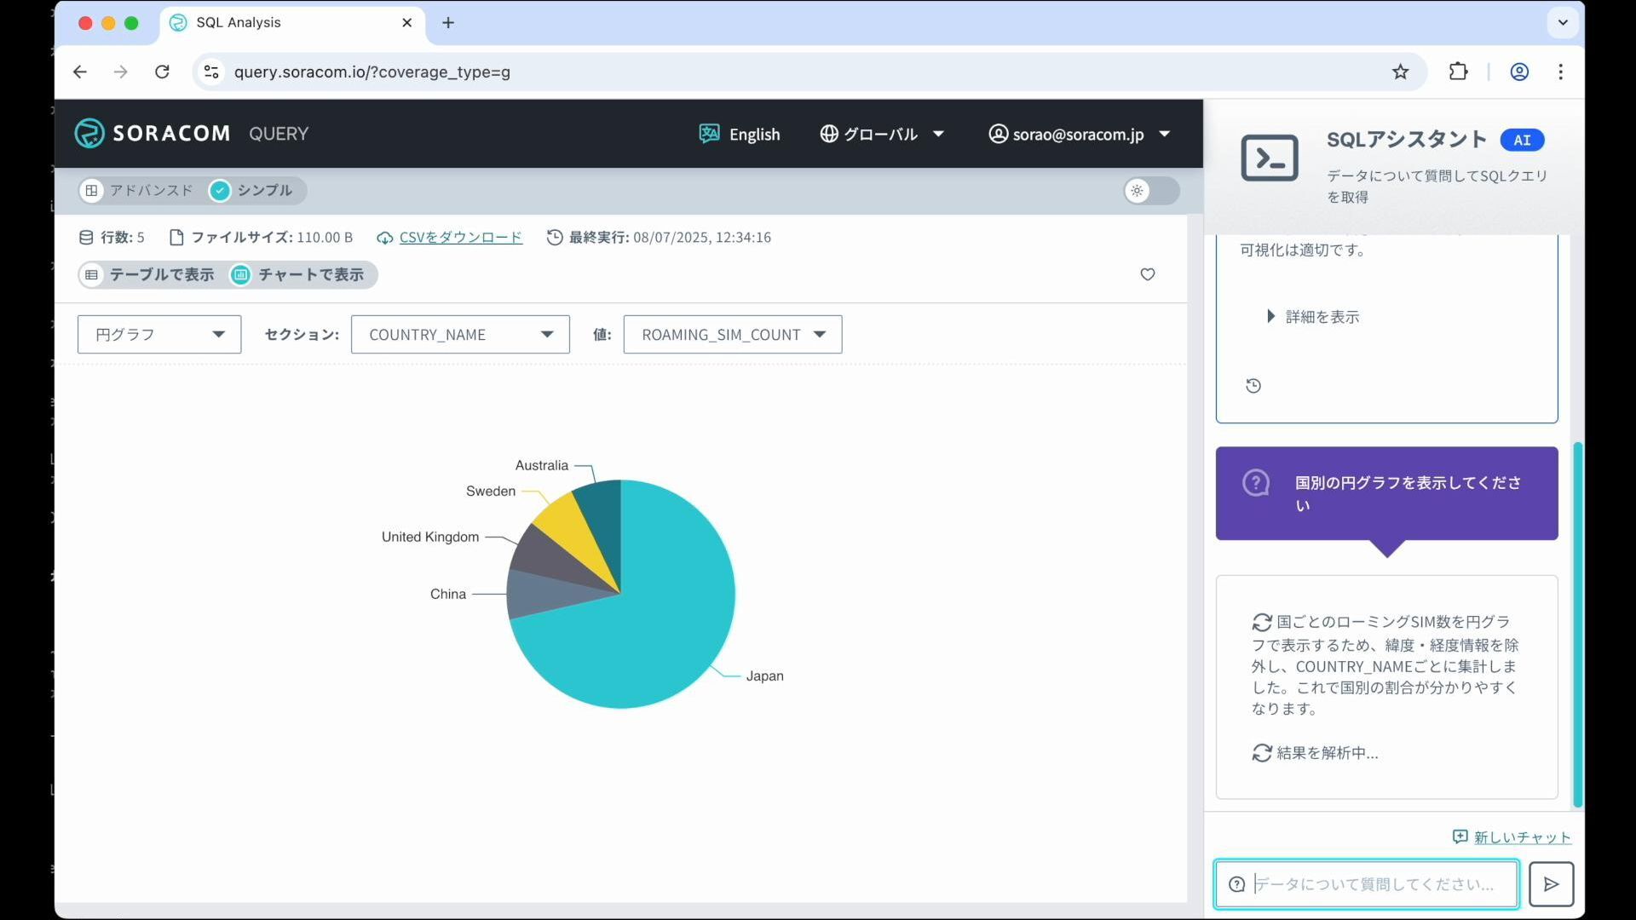
Task: Click the SORACOM logo icon
Action: pos(89,134)
